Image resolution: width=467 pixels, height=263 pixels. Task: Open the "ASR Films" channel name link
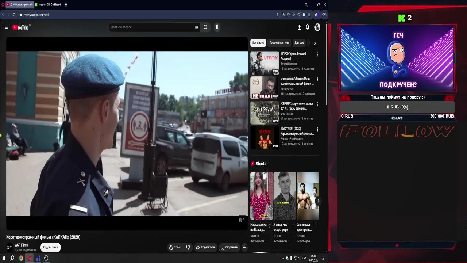(x=22, y=245)
